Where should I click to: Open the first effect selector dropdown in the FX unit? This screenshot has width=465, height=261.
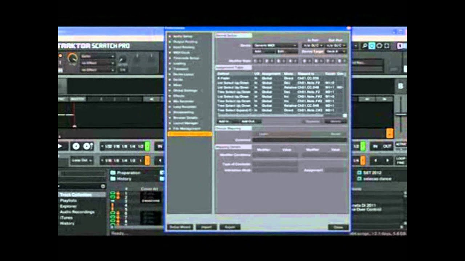[98, 56]
